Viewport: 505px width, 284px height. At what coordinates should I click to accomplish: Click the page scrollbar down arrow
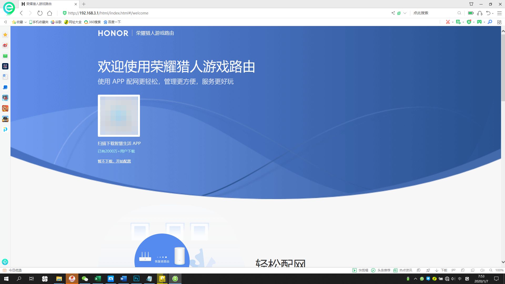pyautogui.click(x=503, y=262)
